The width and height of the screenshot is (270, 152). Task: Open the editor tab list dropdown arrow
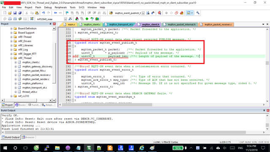[263, 24]
